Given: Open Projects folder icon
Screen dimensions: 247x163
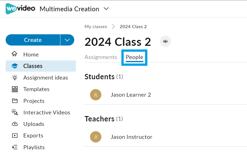Looking at the screenshot, I should coord(15,101).
